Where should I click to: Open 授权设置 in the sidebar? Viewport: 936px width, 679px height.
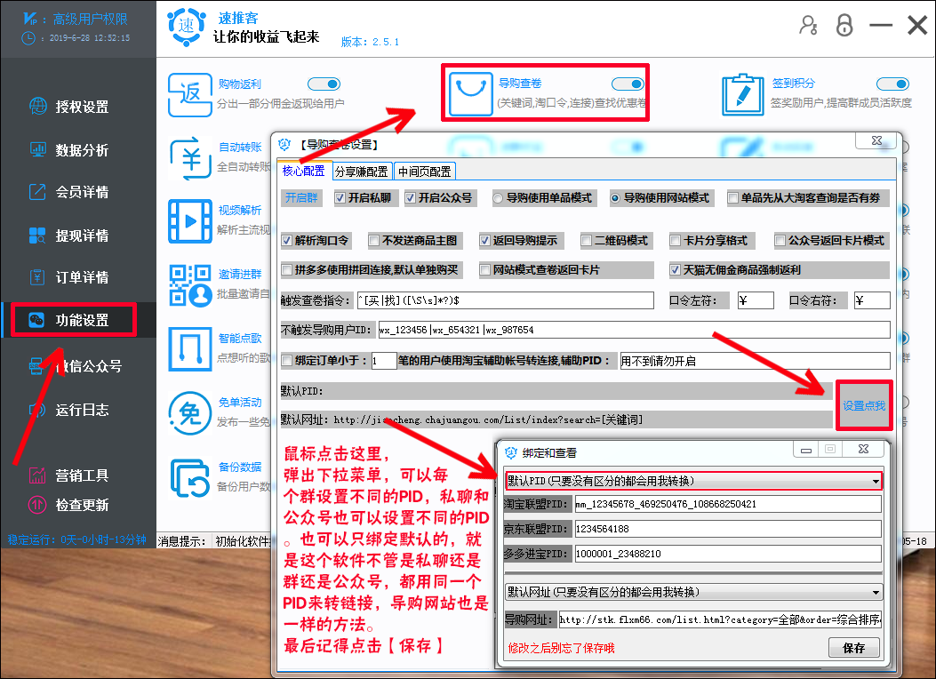[x=69, y=107]
